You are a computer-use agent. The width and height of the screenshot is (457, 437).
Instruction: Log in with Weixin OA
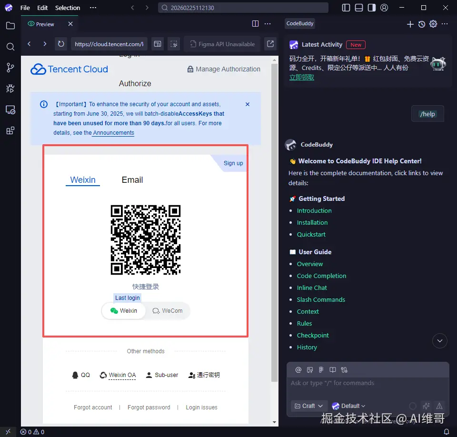[118, 375]
